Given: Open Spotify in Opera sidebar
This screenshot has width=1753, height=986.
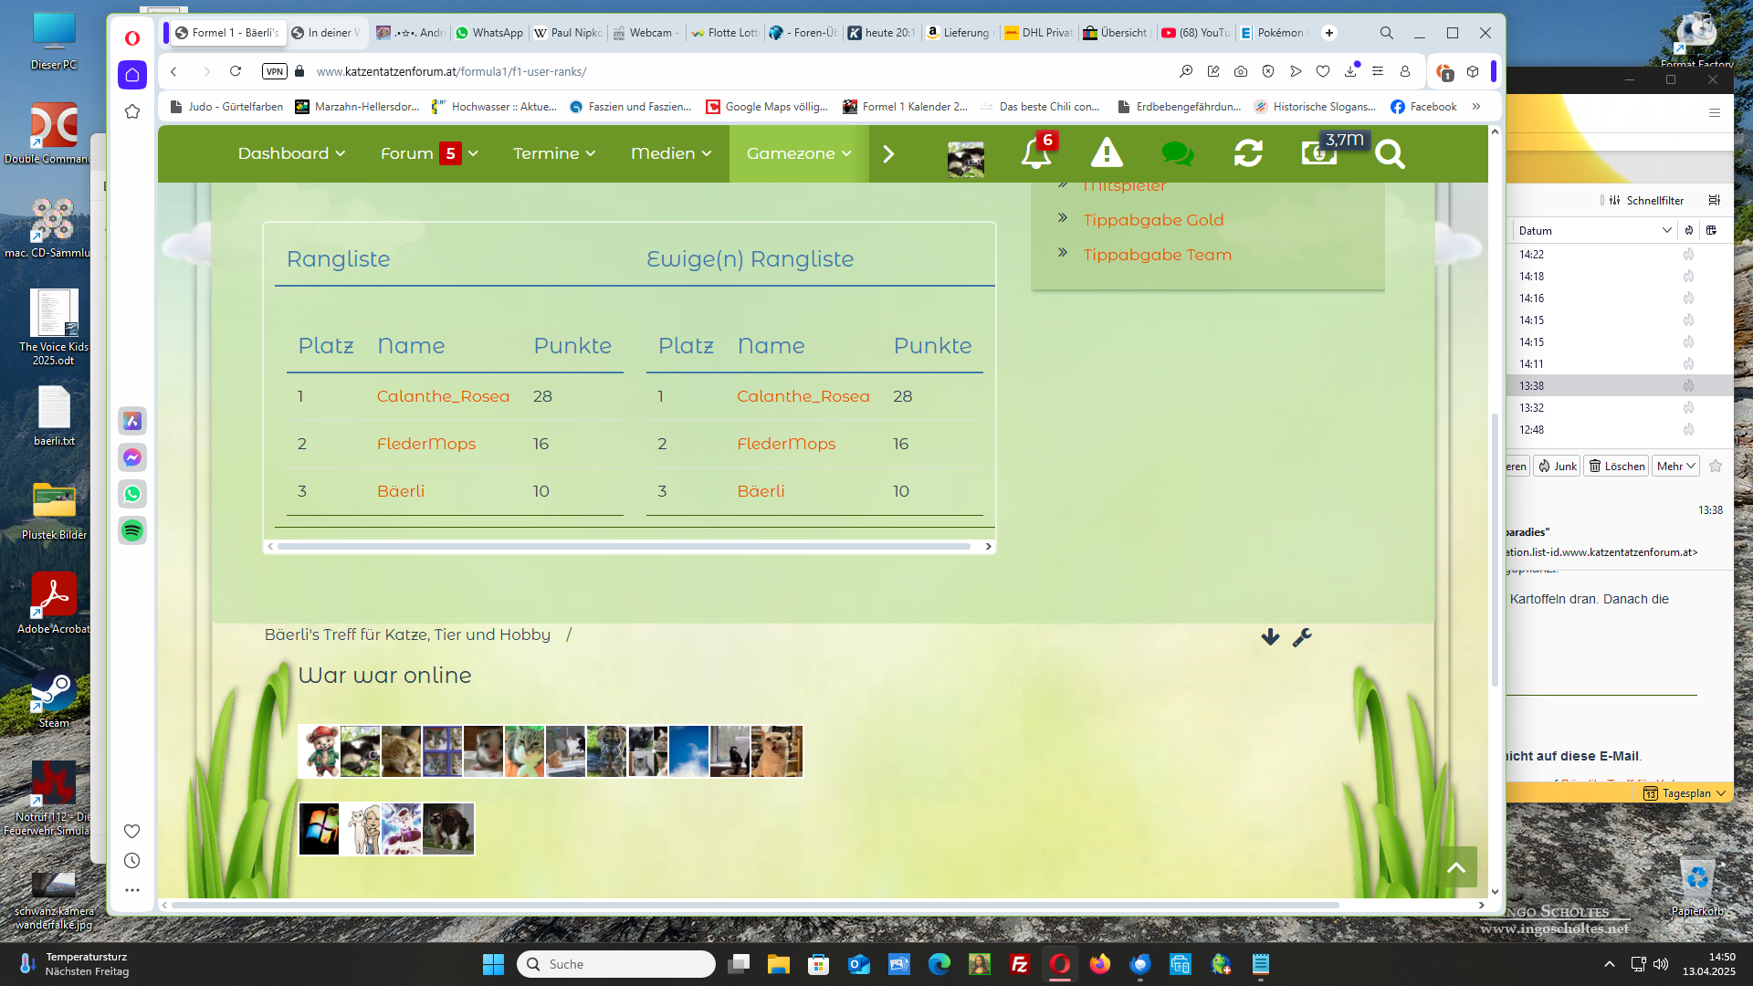Looking at the screenshot, I should [x=132, y=530].
